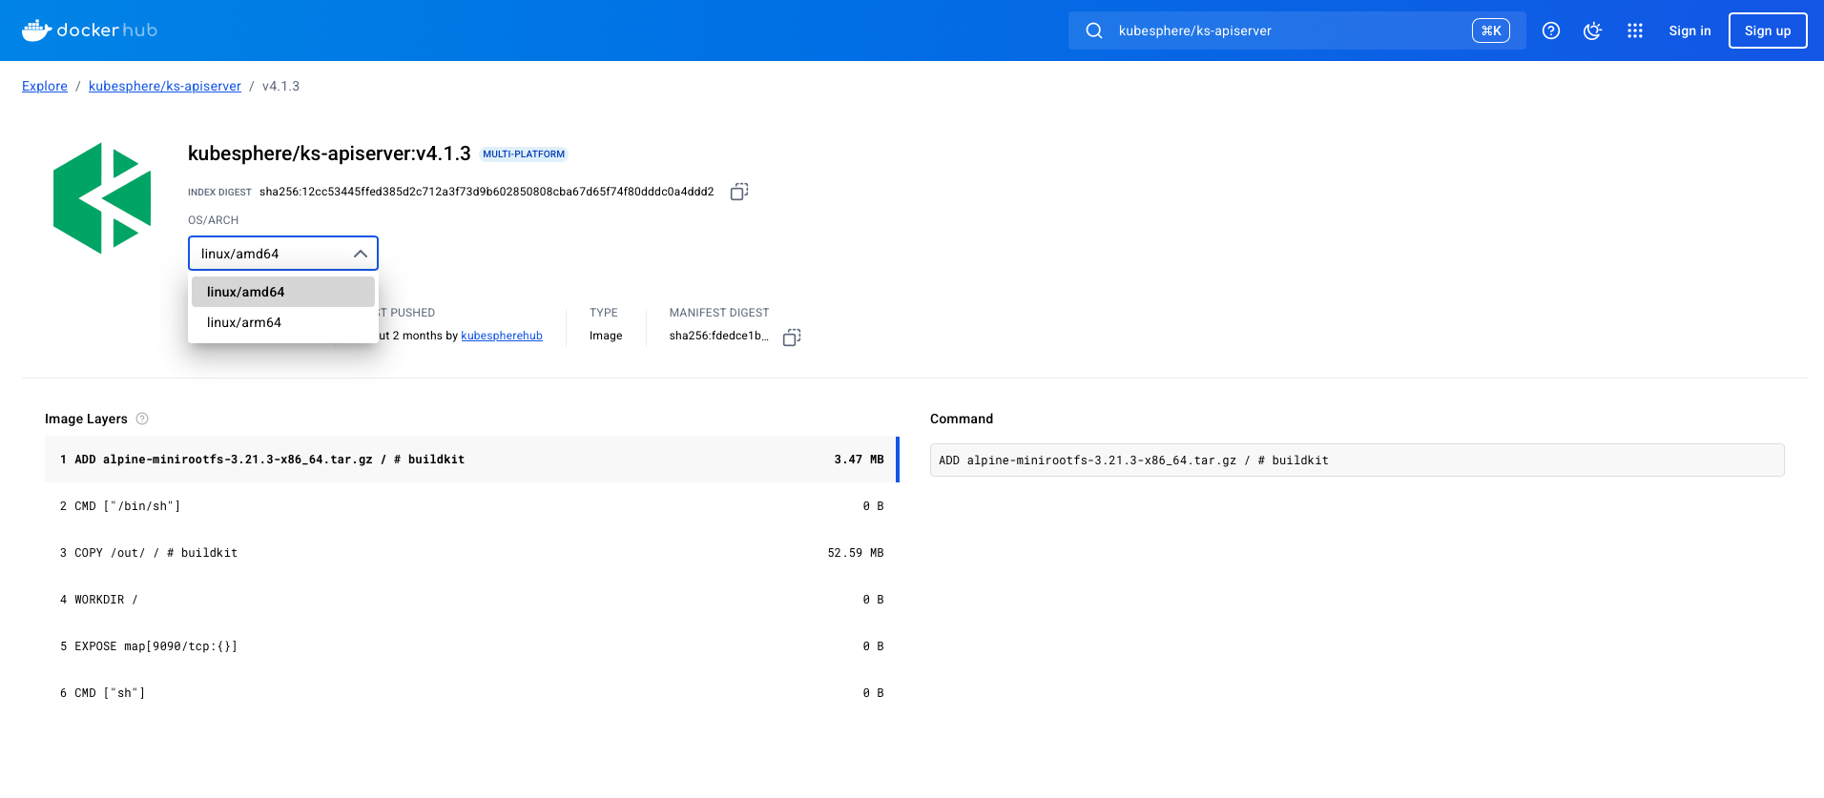1824x798 pixels.
Task: Copy the manifest digest
Action: point(792,337)
